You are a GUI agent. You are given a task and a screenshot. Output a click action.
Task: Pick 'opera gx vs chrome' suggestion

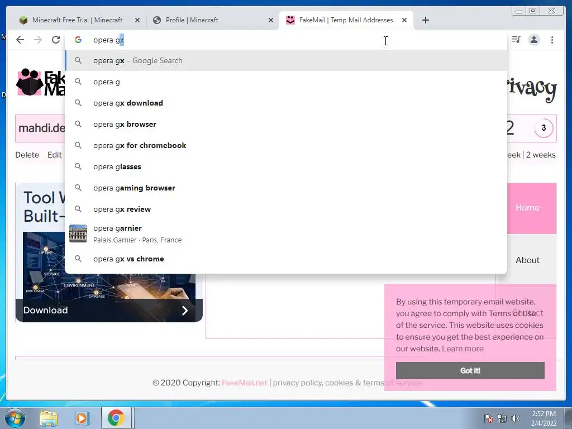click(286, 259)
